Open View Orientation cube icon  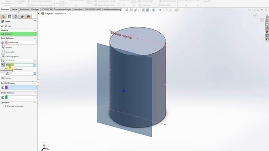148,10
